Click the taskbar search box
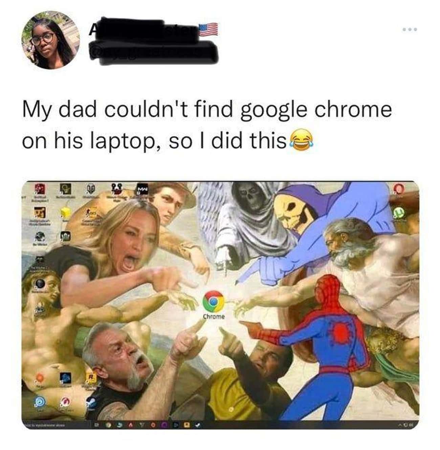The height and width of the screenshot is (450, 440). point(56,425)
